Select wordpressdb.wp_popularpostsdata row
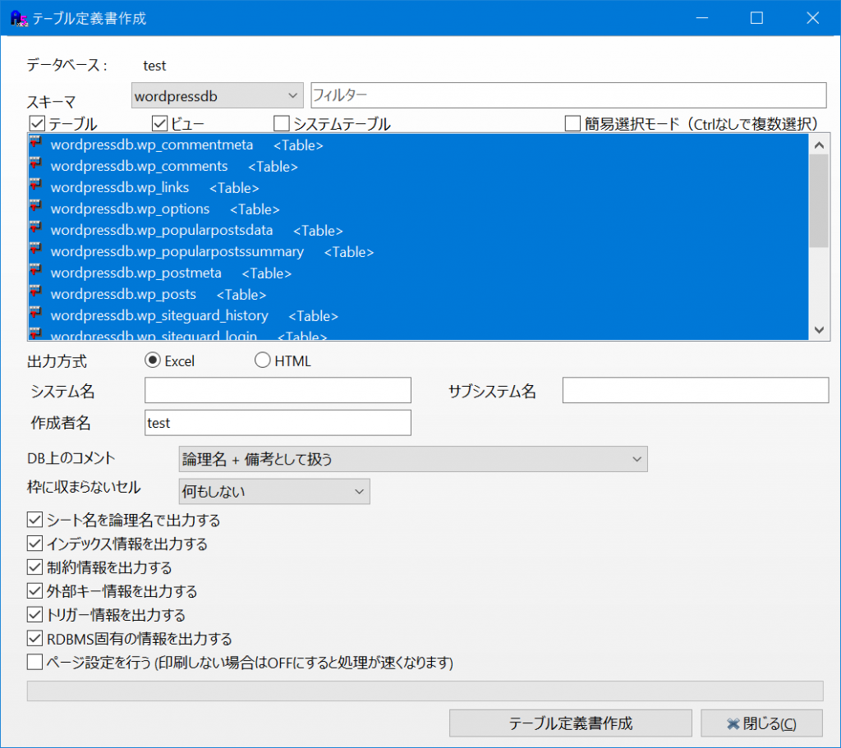841x748 pixels. [x=418, y=230]
